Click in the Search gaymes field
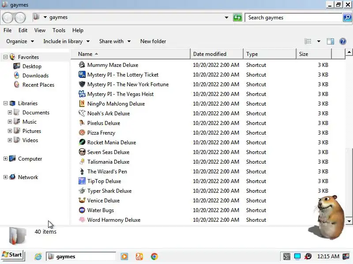 click(x=293, y=18)
